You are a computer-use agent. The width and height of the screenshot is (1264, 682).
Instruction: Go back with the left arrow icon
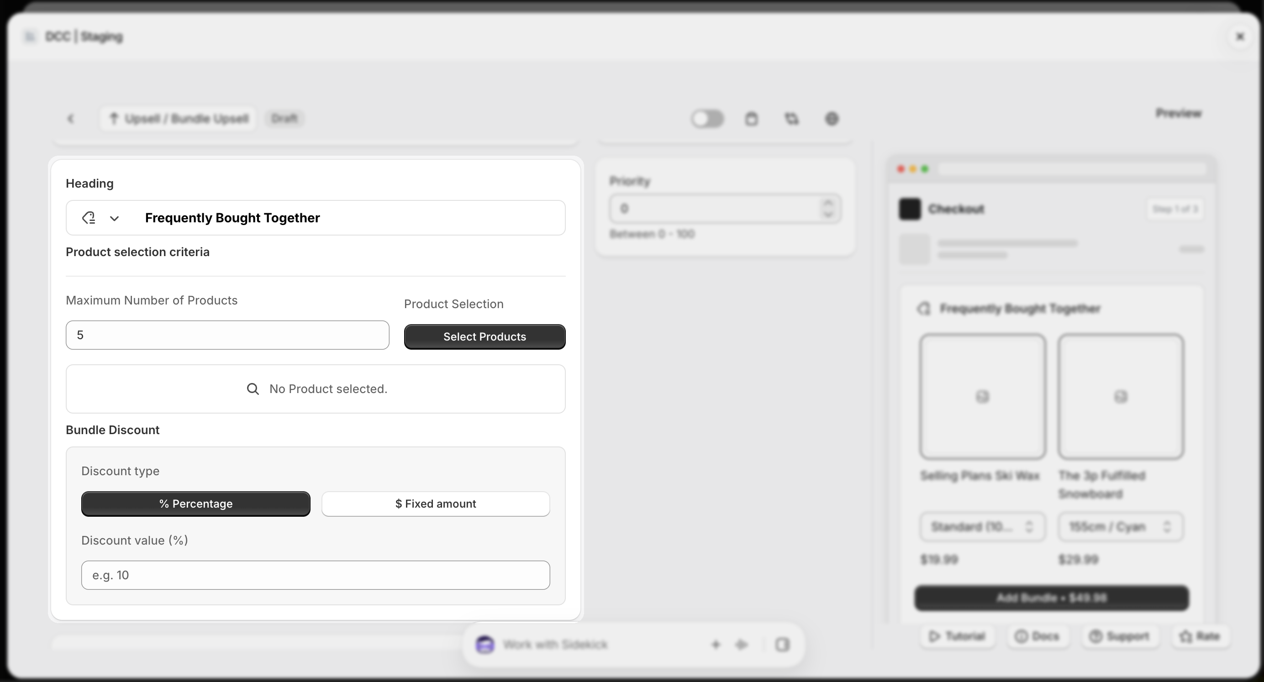coord(71,119)
